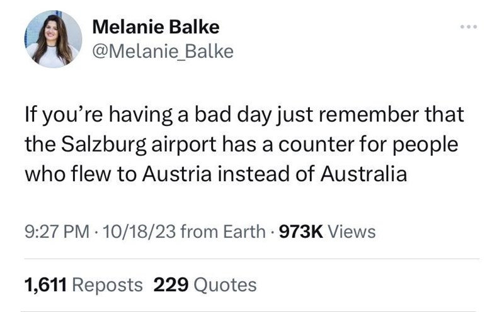Click Melanie Balke's profile picture
The width and height of the screenshot is (504, 312).
(53, 39)
